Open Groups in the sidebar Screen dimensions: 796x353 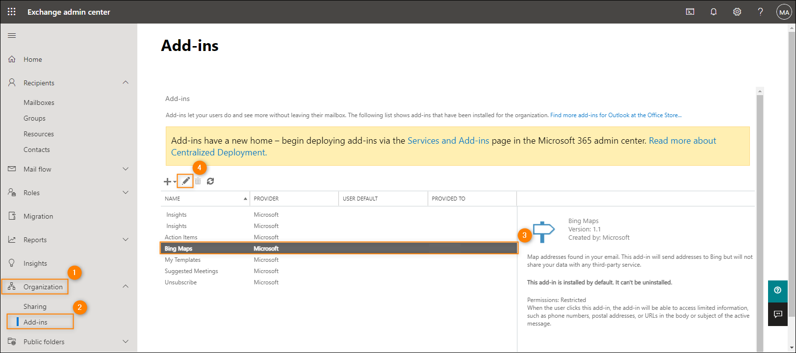[34, 118]
